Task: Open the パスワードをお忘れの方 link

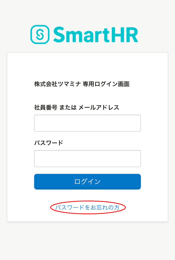Action: point(87,207)
